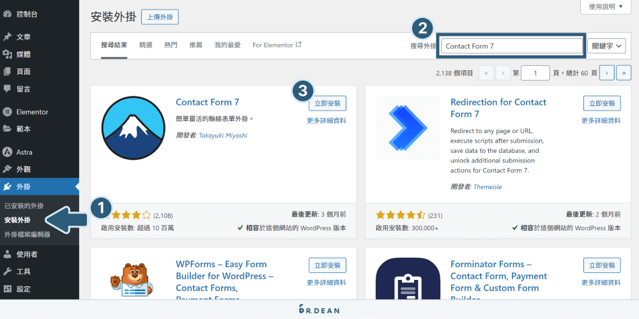Click the 上傳外掛 button

160,17
